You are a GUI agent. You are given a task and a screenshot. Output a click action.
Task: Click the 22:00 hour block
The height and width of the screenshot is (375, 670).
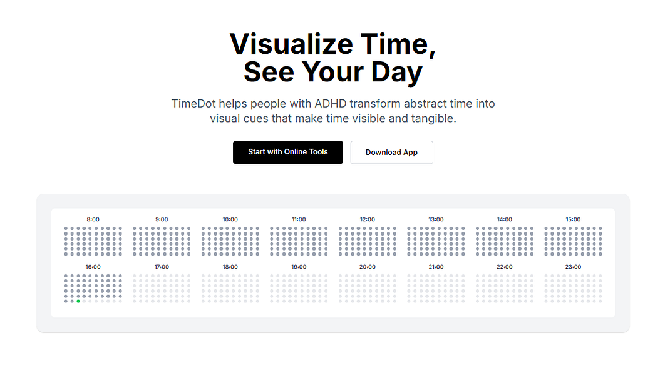click(505, 287)
